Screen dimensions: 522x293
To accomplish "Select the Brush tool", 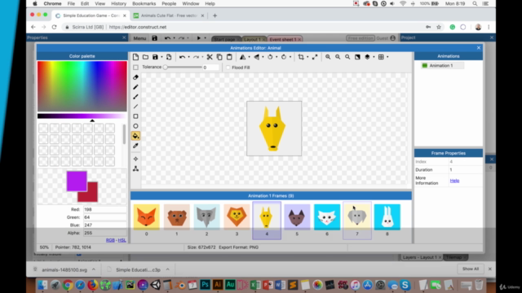I will click(135, 97).
